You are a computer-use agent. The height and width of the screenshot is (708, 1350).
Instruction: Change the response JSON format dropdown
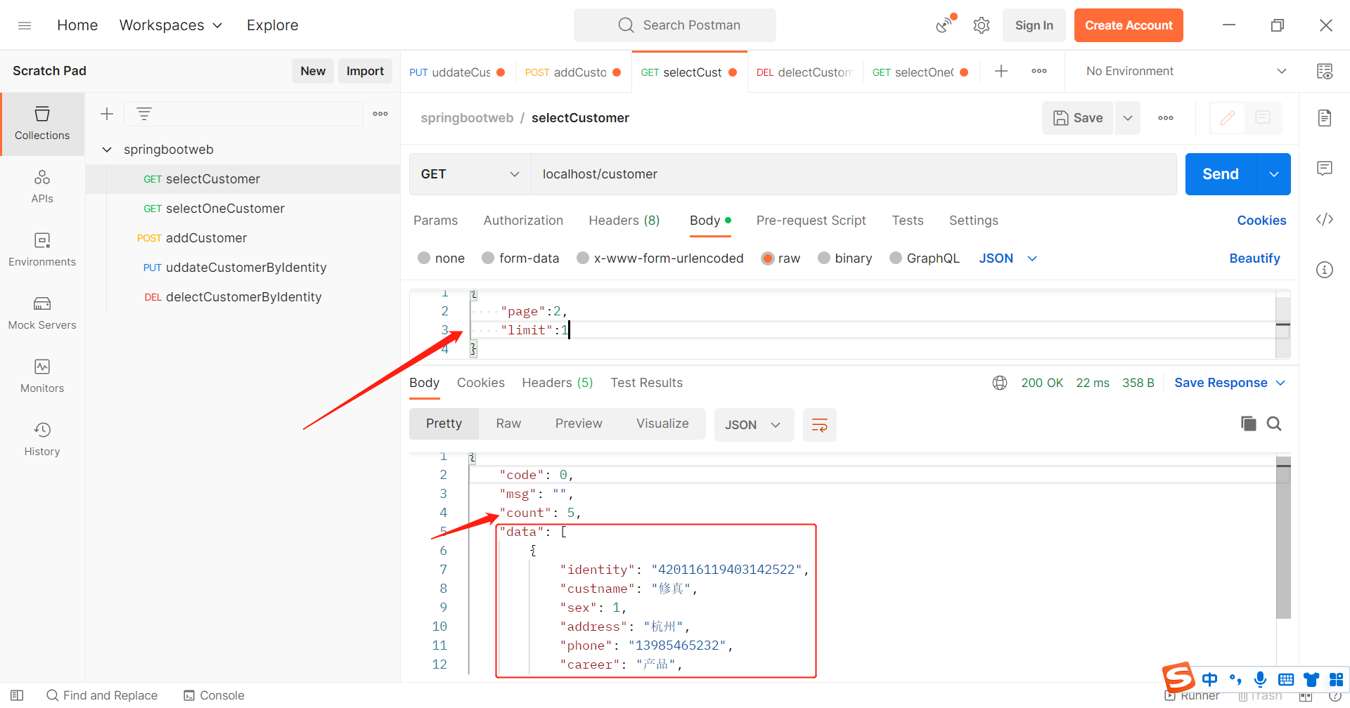click(754, 425)
